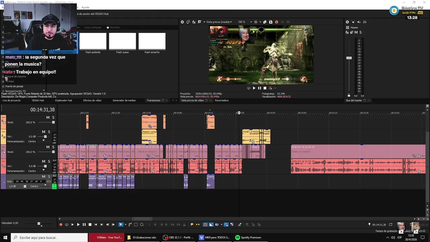The height and width of the screenshot is (242, 430).
Task: Toggle split-screen view in preview toolbar
Action: pos(200,22)
